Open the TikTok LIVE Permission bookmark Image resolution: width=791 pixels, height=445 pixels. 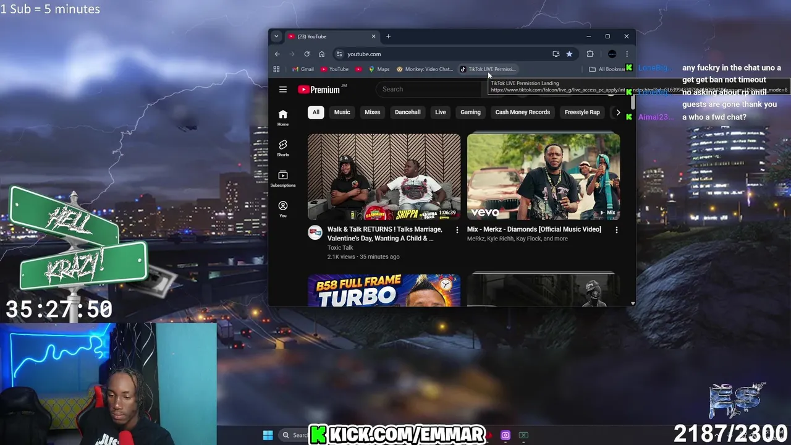click(488, 69)
